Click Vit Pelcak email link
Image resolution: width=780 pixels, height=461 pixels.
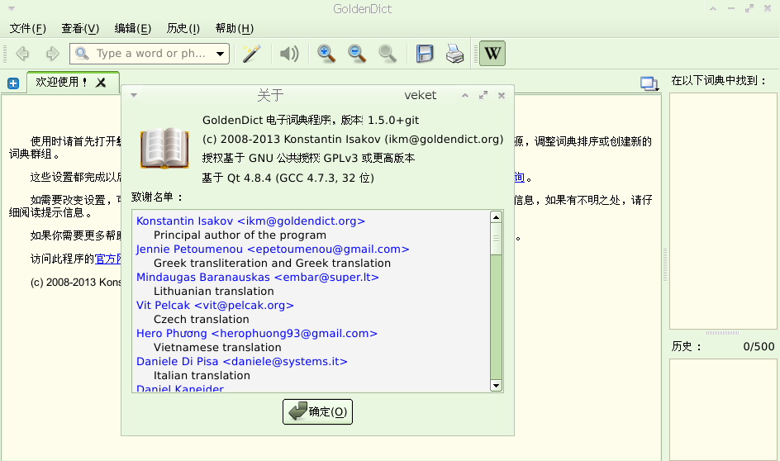[x=215, y=306]
